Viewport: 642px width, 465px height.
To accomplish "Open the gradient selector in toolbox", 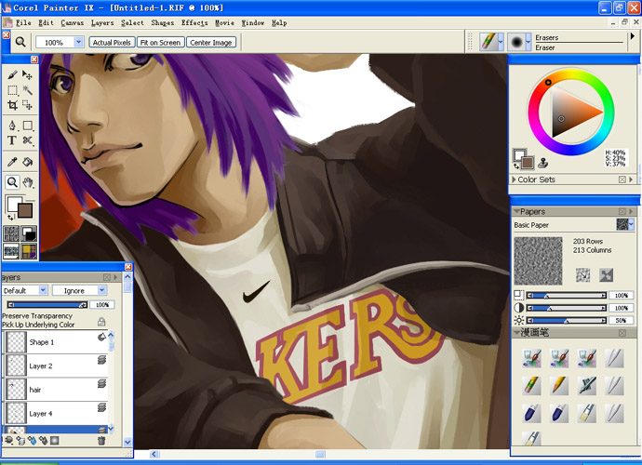I will pyautogui.click(x=29, y=233).
